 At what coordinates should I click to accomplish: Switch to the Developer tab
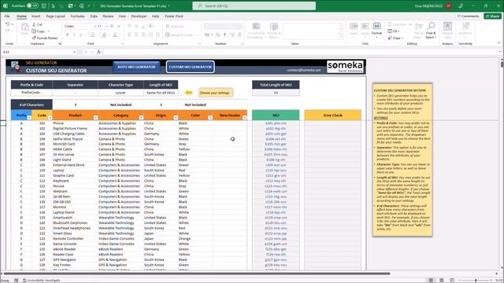[x=139, y=16]
